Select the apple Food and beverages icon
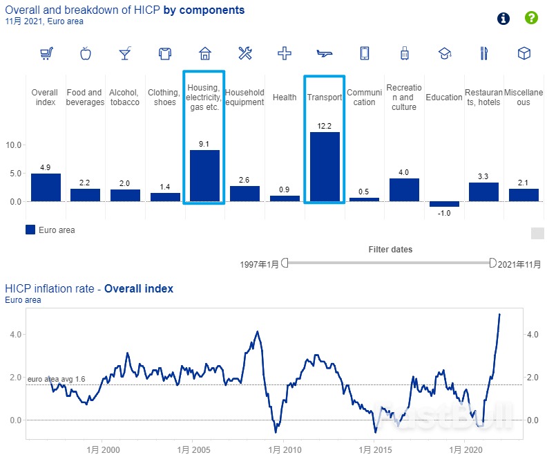The height and width of the screenshot is (464, 547). [86, 53]
